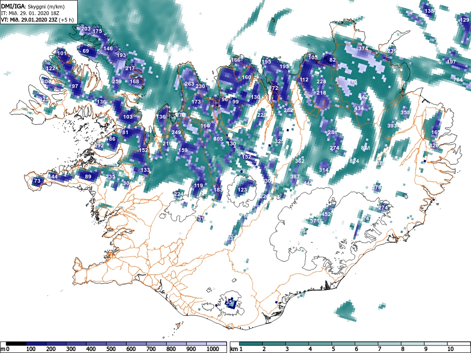
Task: Click the visibility value 230 on the map
Action: point(200,87)
